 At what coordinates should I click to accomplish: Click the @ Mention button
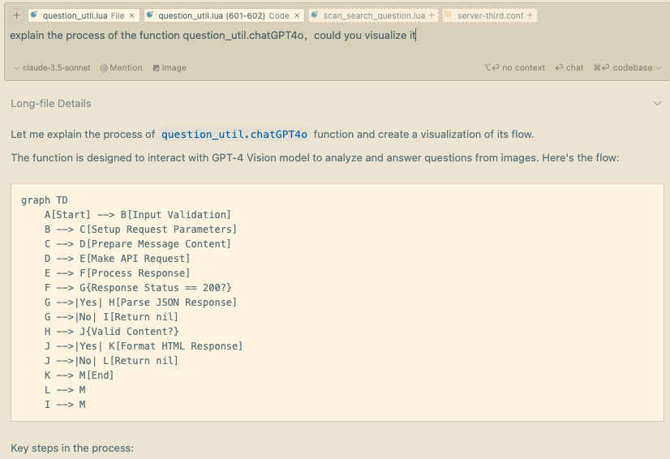(121, 68)
